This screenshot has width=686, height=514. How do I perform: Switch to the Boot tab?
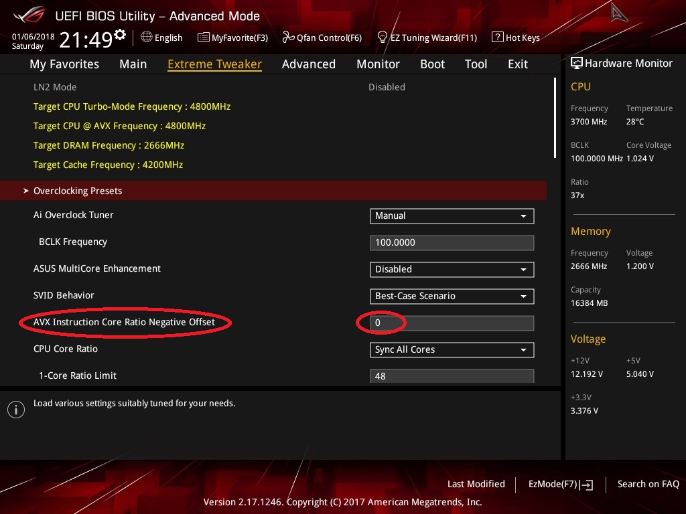tap(432, 64)
